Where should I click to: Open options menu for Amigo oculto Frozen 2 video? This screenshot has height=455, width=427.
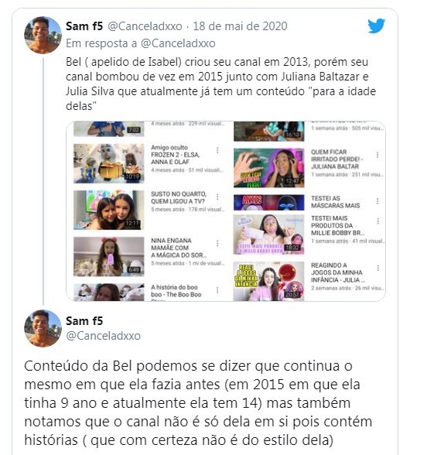click(217, 150)
